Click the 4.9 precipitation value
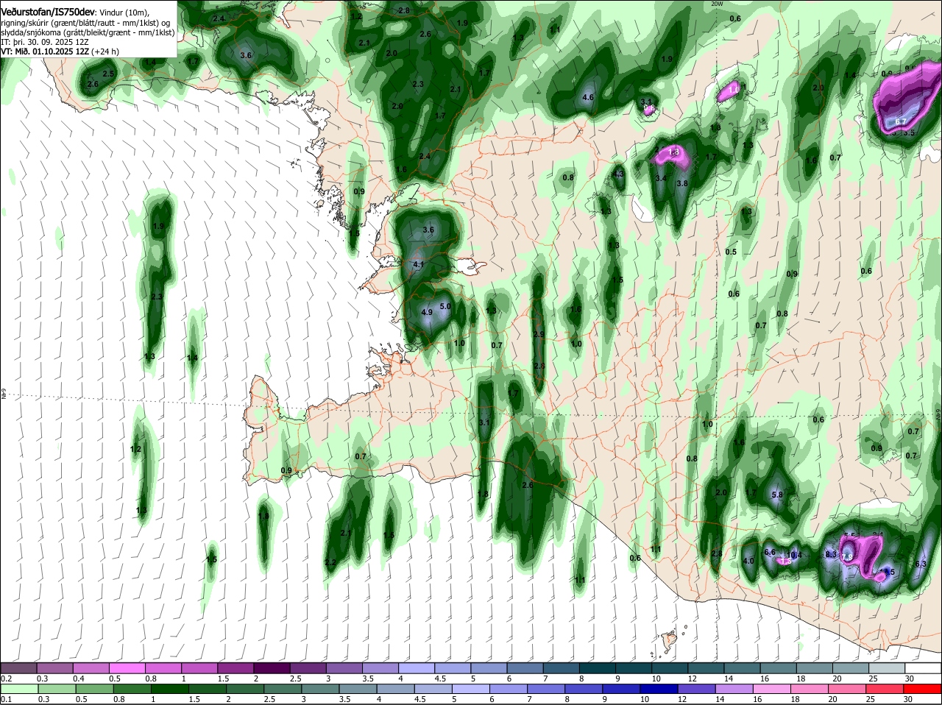This screenshot has height=705, width=942. click(x=427, y=312)
